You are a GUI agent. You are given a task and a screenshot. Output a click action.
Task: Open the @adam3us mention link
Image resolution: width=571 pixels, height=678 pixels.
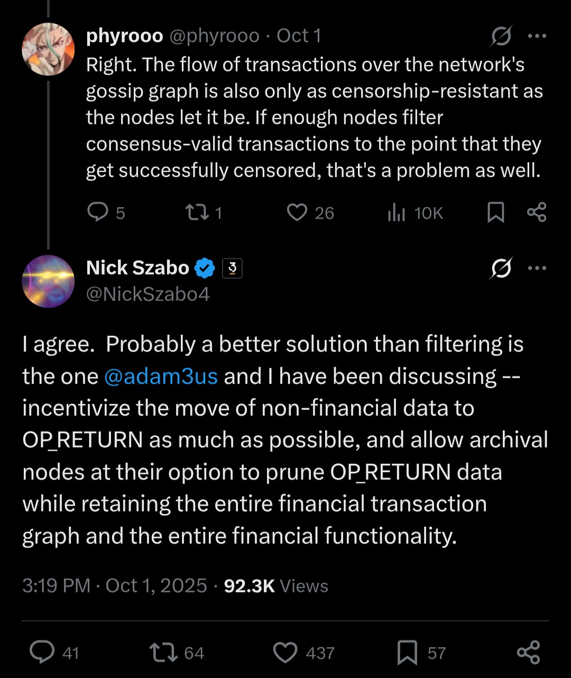point(161,376)
